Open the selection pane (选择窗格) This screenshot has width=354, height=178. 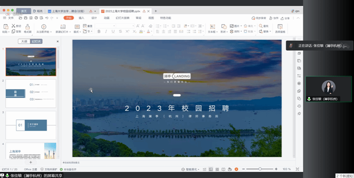[x=280, y=27]
